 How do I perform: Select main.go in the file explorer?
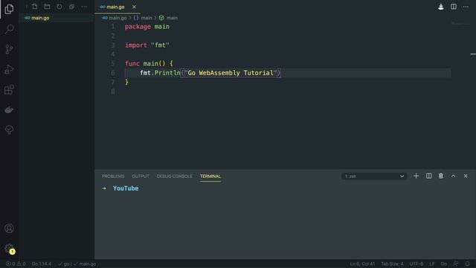click(x=57, y=18)
